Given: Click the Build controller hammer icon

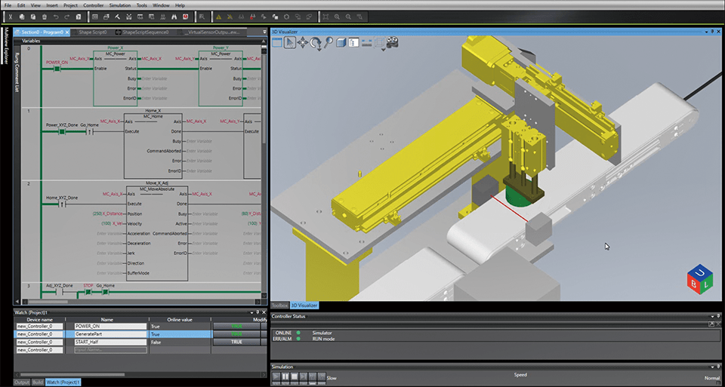Looking at the screenshot, I should click(x=118, y=17).
